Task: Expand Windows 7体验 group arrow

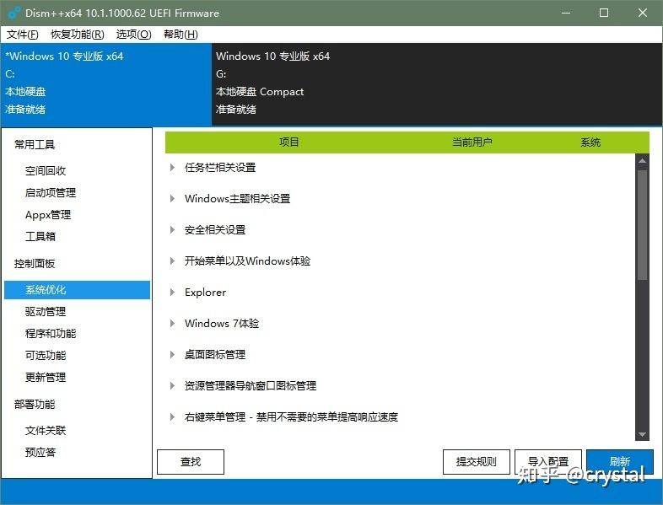Action: coord(172,323)
